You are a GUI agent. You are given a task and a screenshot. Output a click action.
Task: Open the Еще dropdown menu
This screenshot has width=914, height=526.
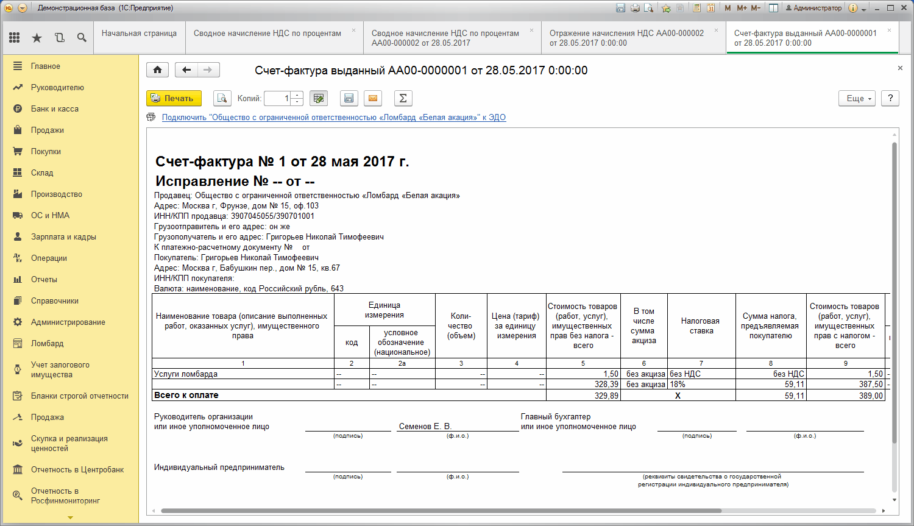pyautogui.click(x=857, y=98)
